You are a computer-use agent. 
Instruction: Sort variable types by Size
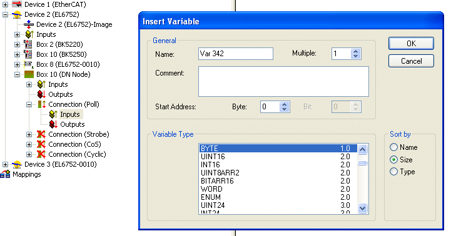coord(393,160)
